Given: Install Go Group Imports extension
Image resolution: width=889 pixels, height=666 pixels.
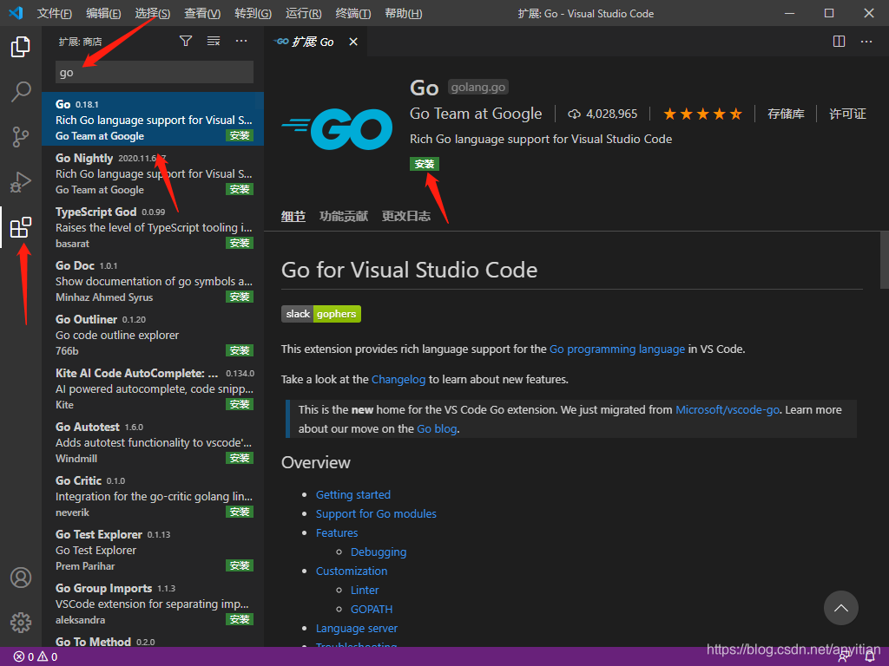Looking at the screenshot, I should [x=240, y=620].
